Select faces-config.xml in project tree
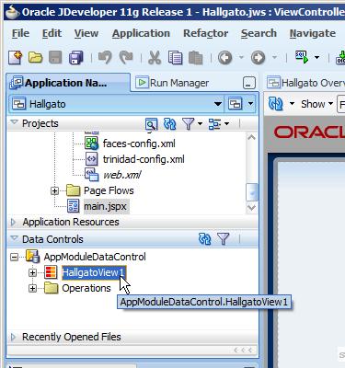Viewport: 345px width, 368px height. [139, 144]
